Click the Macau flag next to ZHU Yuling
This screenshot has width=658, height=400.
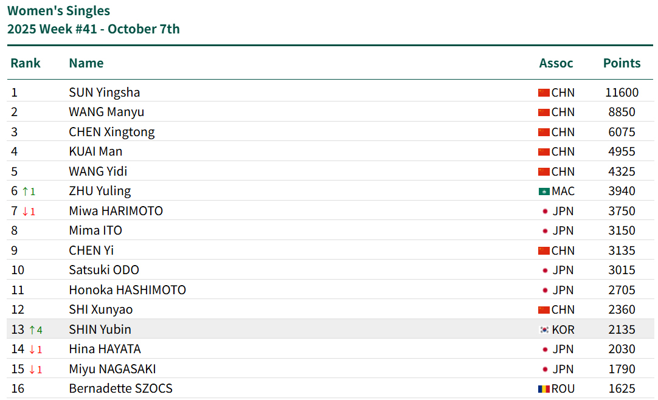pos(544,191)
